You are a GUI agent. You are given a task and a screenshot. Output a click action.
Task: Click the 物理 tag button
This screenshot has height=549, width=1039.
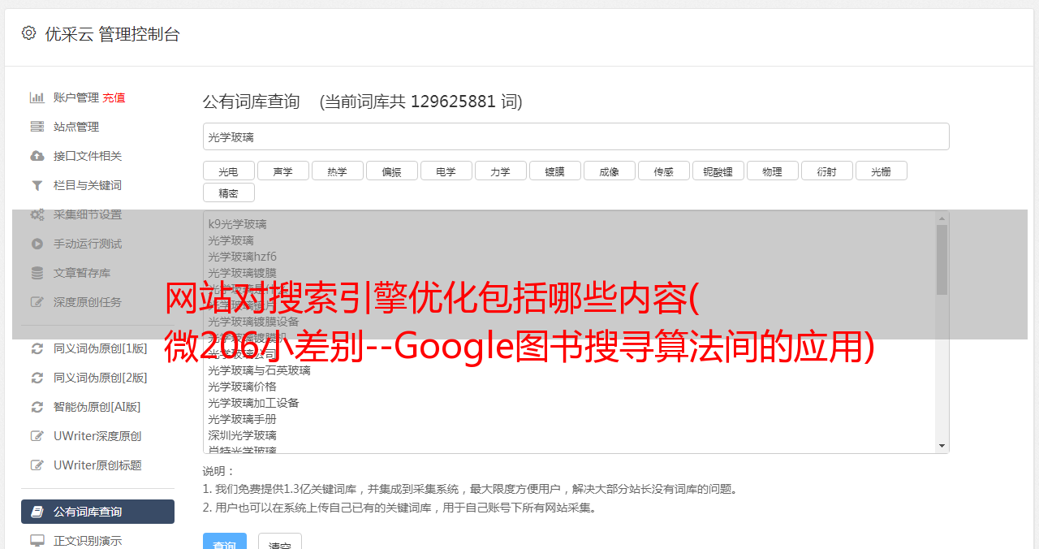772,171
